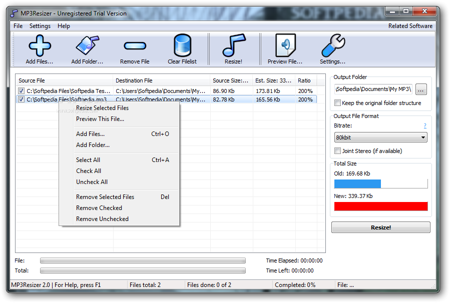Click New: 339.37 Kb total size text
This screenshot has width=450, height=303.
click(353, 196)
